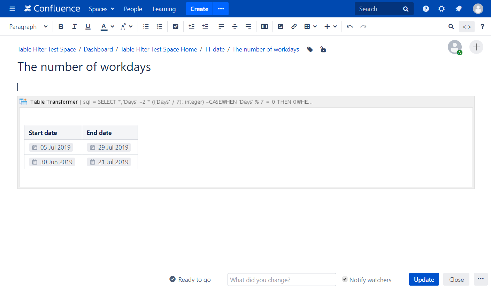The height and width of the screenshot is (287, 491).
Task: Insert a bullet list
Action: point(146,27)
